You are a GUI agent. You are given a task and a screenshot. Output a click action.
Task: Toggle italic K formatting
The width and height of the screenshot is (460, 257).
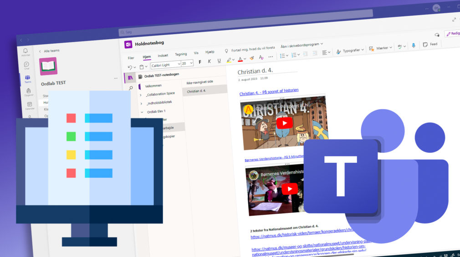click(x=209, y=61)
